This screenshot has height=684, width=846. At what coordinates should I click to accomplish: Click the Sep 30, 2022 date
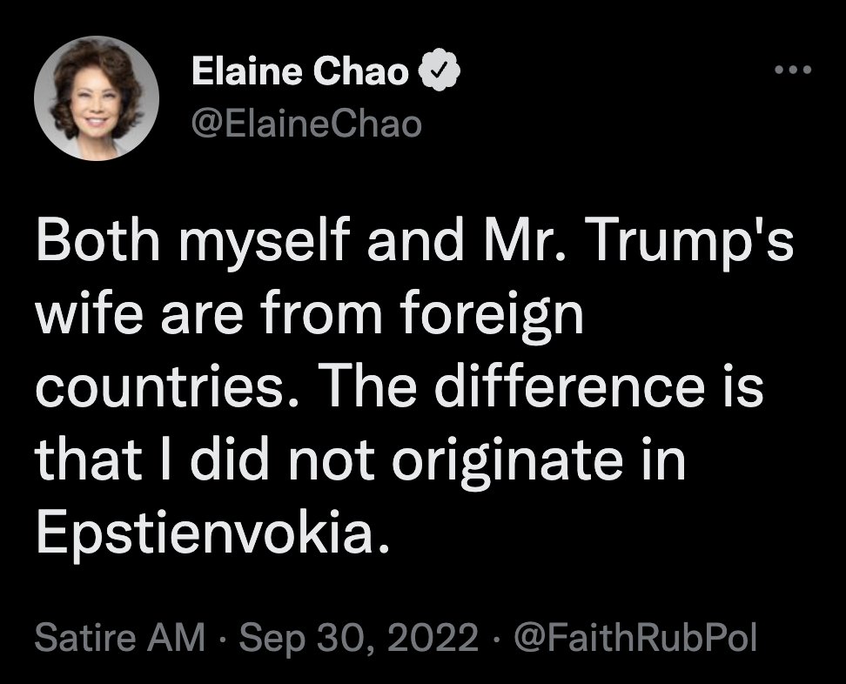tap(359, 637)
